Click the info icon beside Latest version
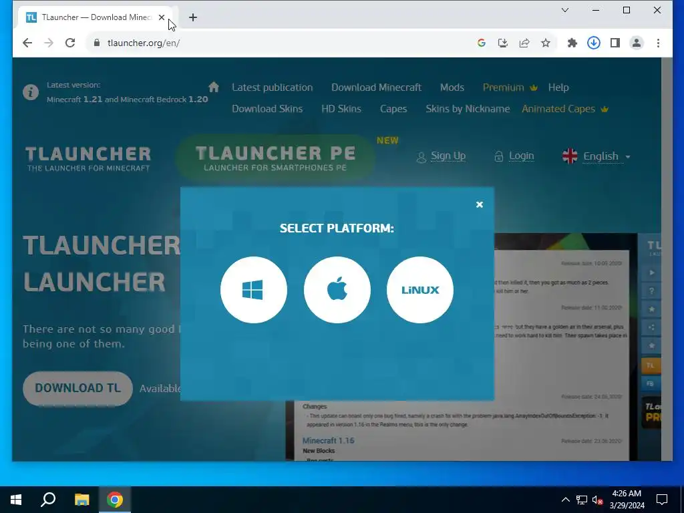This screenshot has height=513, width=684. click(31, 92)
